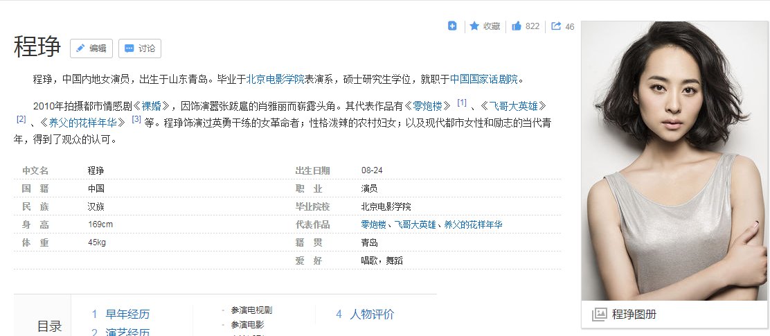Open the 北京电影学院 link in intro
The height and width of the screenshot is (336, 770).
pos(276,79)
